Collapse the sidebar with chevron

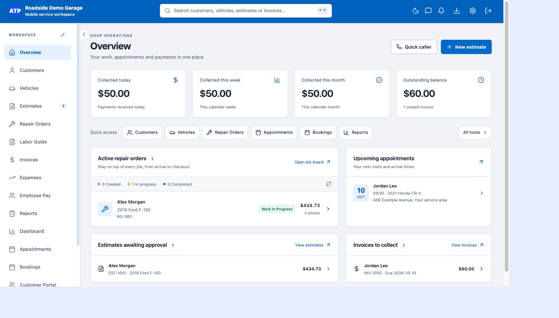point(84,35)
